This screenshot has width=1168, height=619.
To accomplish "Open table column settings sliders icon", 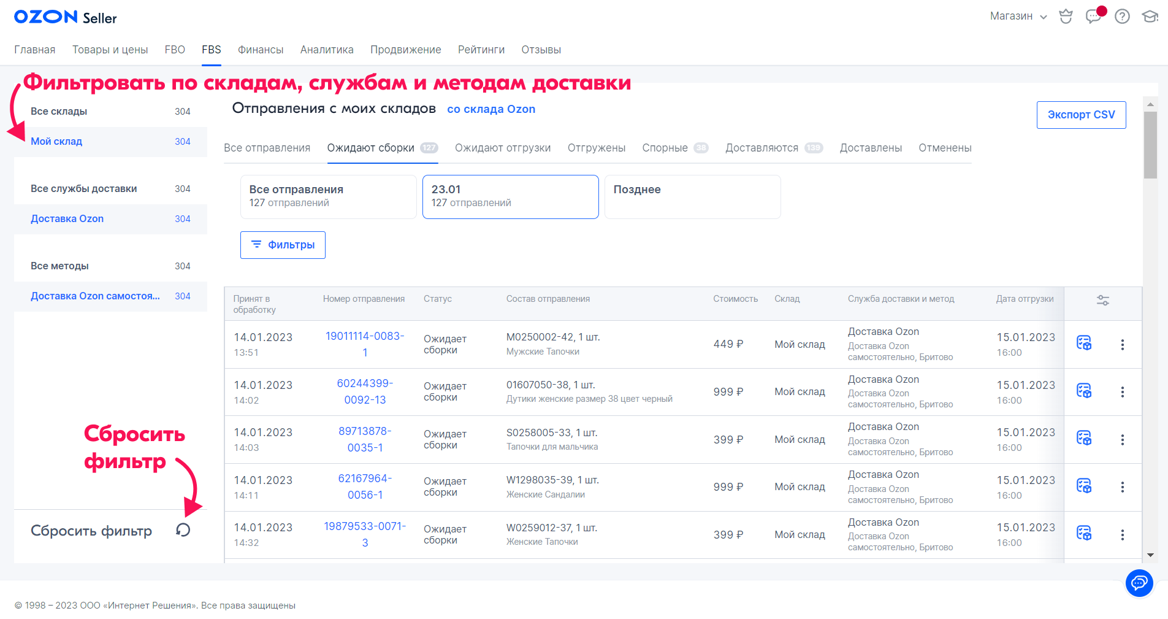I will [1102, 301].
